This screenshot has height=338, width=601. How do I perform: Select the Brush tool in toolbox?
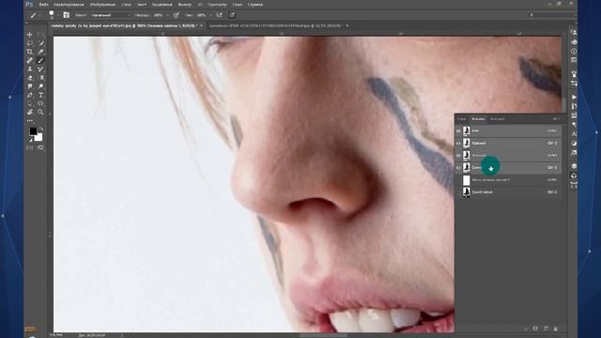point(40,60)
